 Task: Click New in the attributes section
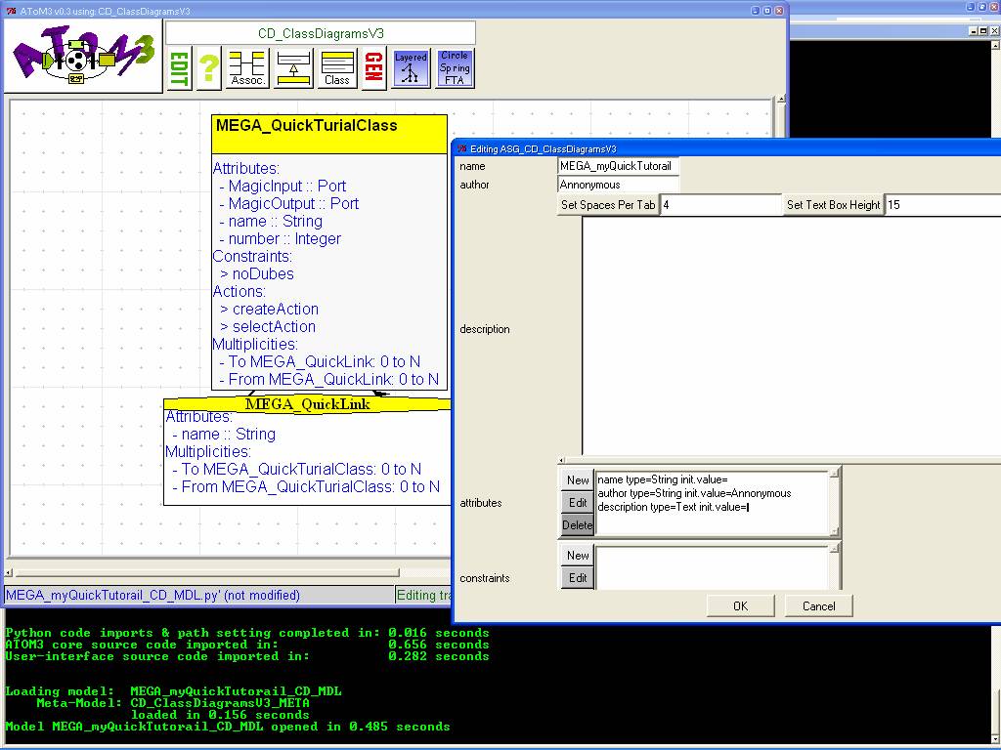578,480
